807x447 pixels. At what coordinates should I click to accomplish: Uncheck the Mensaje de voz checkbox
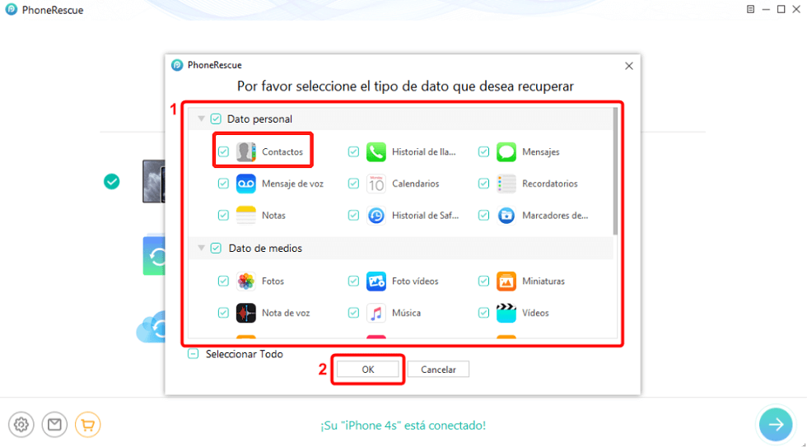coord(223,184)
